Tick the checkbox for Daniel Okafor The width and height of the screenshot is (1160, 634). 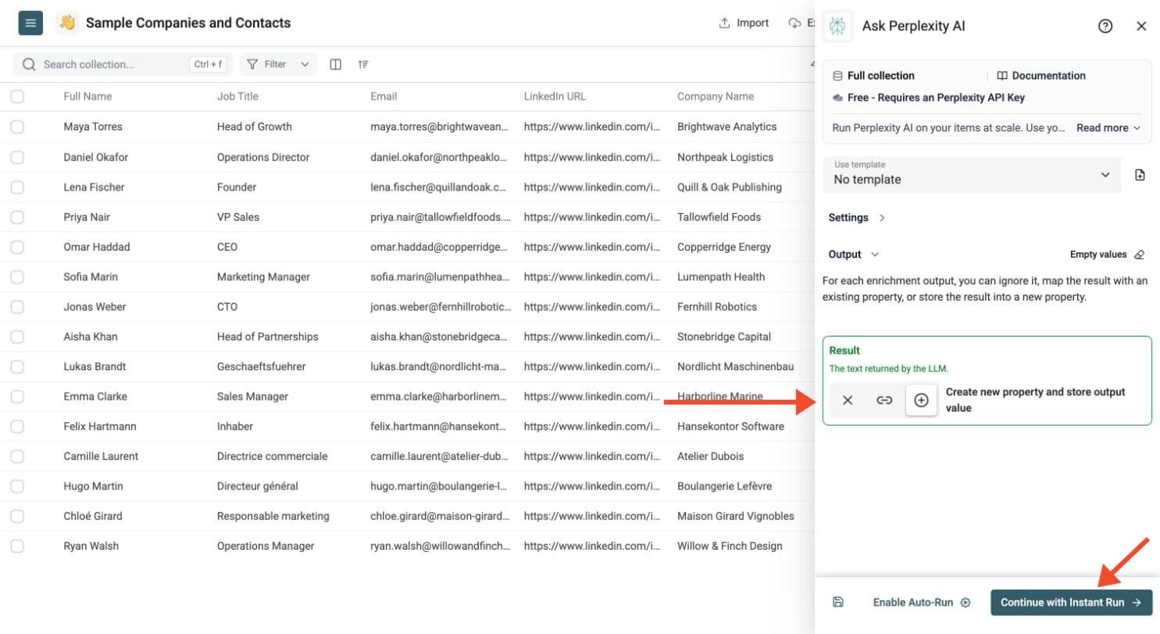(x=17, y=157)
